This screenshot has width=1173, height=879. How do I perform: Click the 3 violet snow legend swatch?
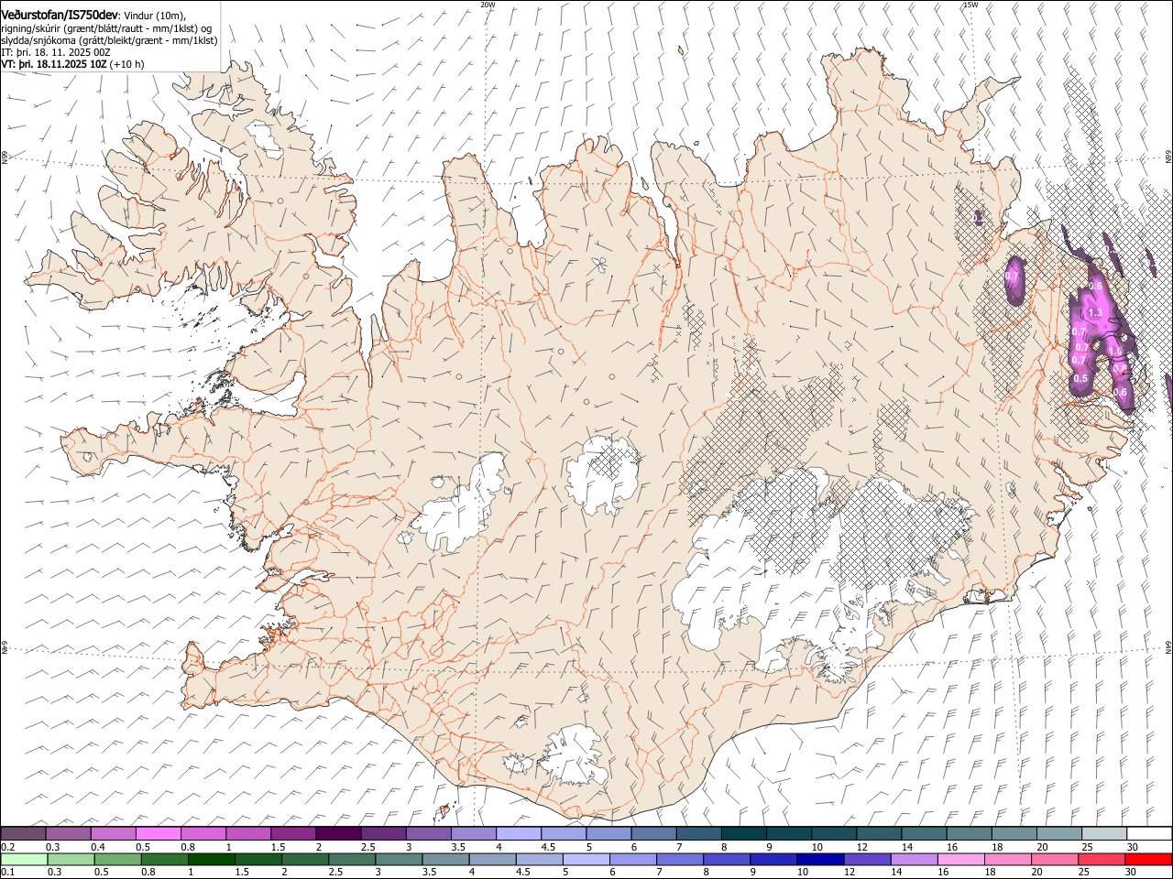pos(429,834)
